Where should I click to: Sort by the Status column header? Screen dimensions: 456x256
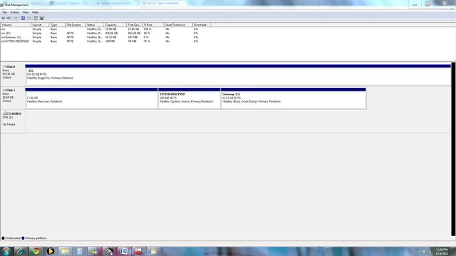click(x=94, y=25)
